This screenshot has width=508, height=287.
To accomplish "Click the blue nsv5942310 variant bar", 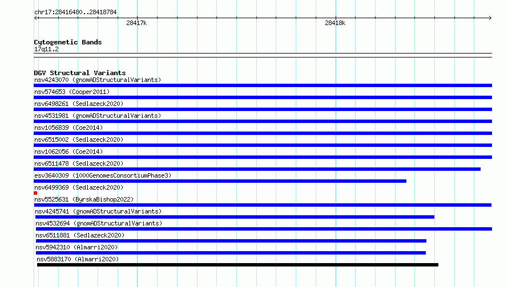I will point(231,253).
